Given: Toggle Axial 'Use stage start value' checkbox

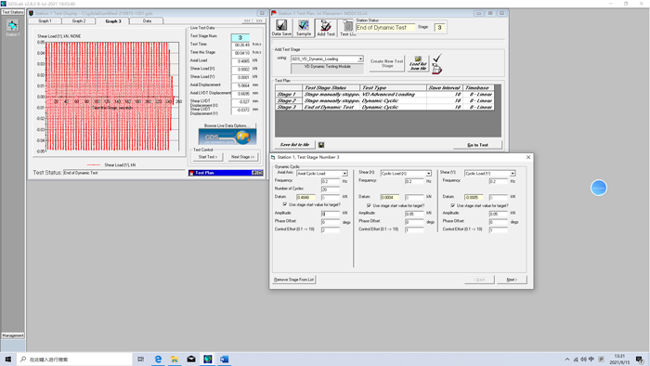Looking at the screenshot, I should pos(285,204).
